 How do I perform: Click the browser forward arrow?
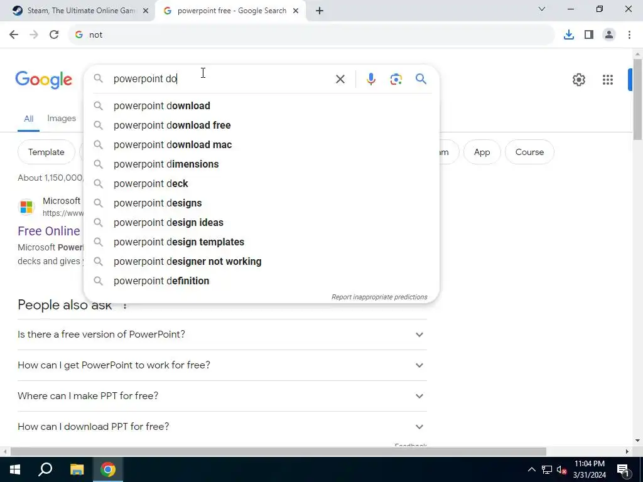(34, 35)
